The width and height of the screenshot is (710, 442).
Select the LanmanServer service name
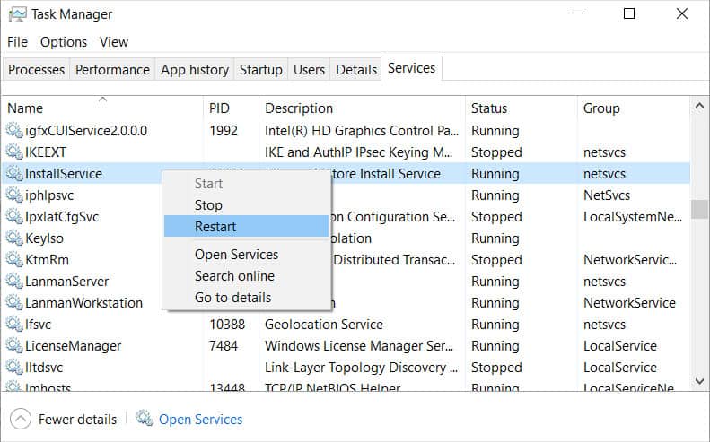tap(66, 282)
